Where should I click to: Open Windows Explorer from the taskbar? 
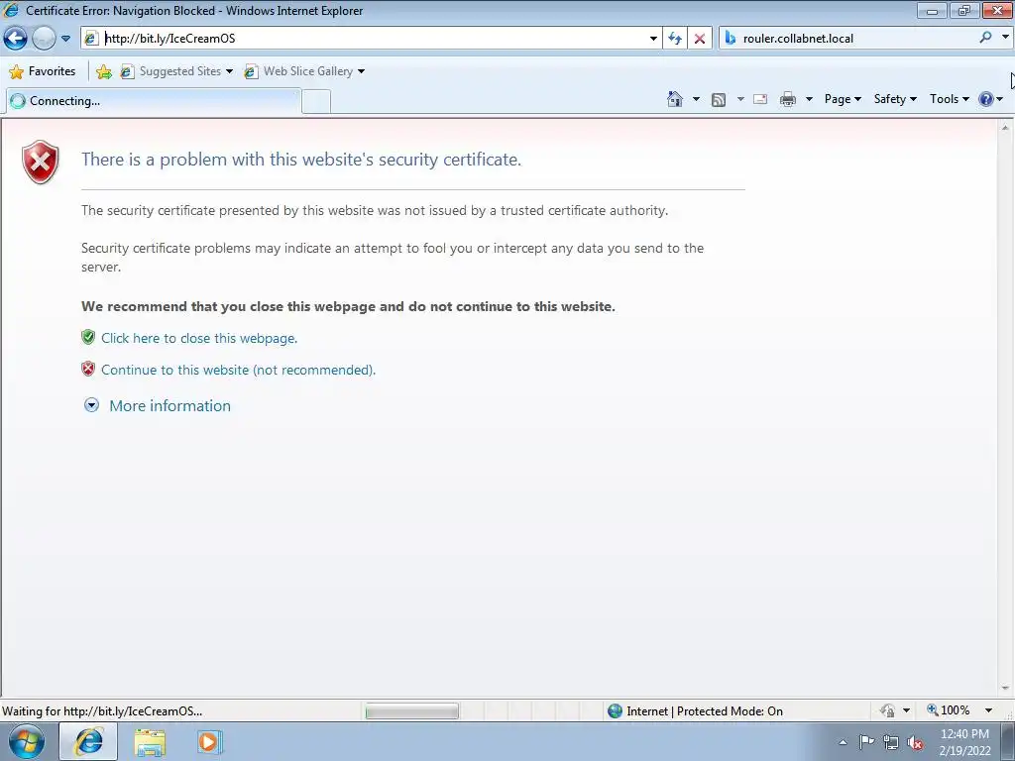click(x=150, y=742)
